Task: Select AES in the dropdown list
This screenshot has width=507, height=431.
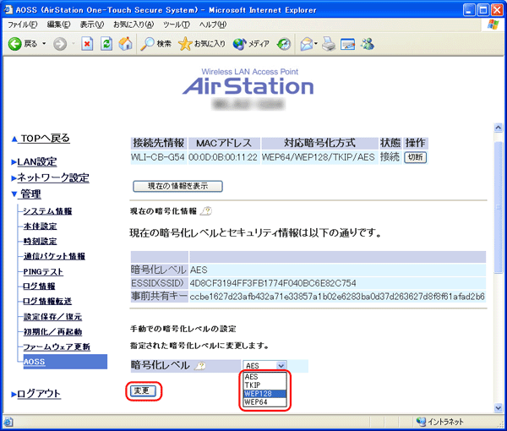Action: point(264,377)
